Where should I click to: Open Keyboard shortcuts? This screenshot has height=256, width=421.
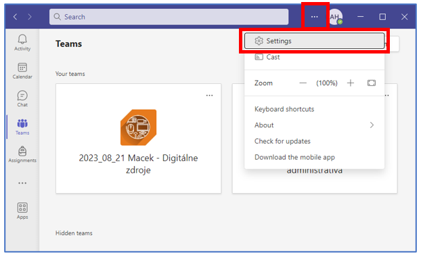tap(314, 109)
